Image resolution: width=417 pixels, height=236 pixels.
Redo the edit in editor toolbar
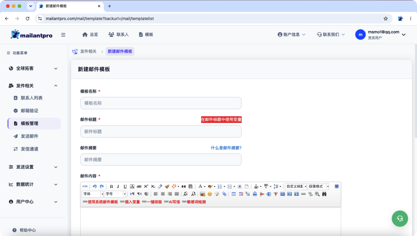coord(102,186)
